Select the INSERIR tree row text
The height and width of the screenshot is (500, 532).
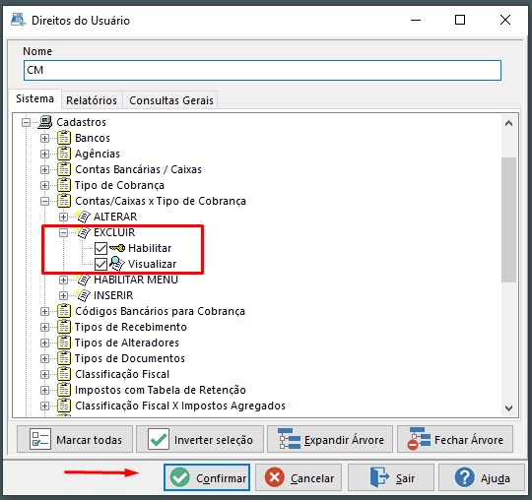click(113, 295)
